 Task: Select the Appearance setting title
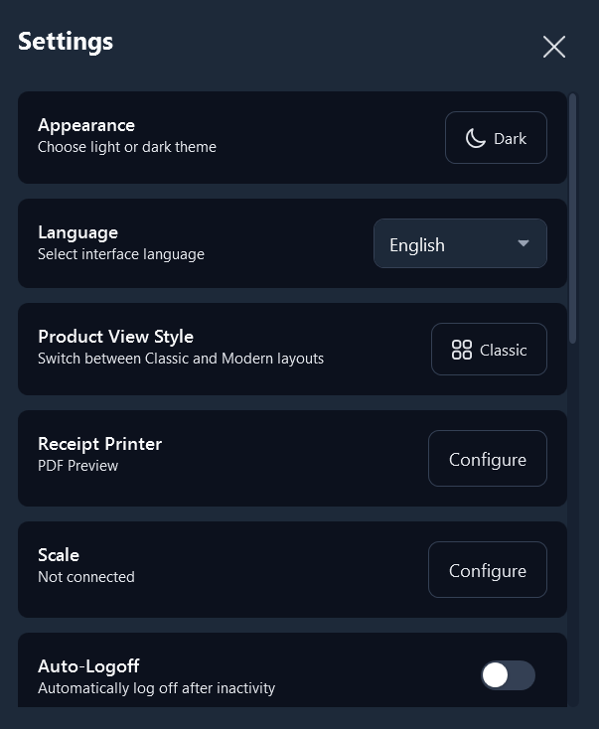86,125
